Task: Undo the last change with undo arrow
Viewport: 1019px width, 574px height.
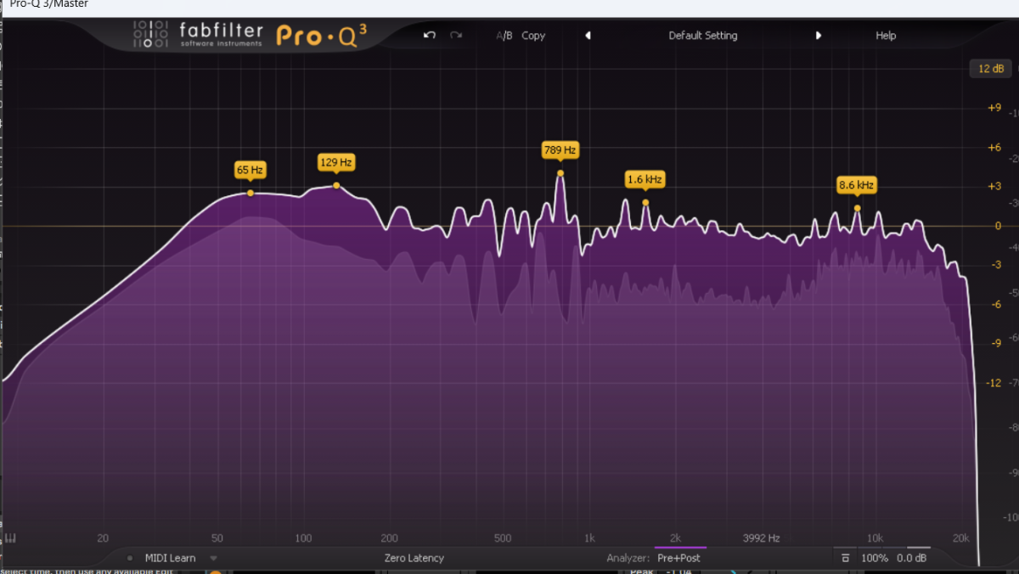Action: coord(430,36)
